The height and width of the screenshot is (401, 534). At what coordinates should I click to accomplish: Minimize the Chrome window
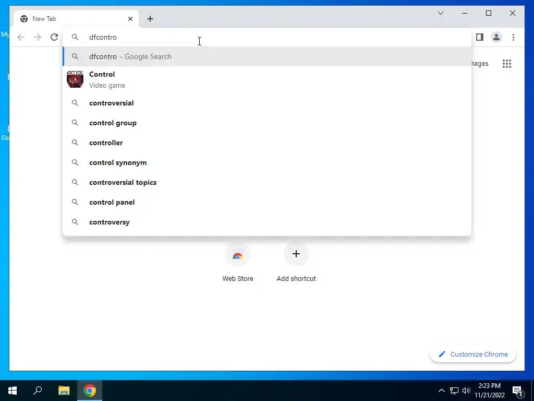pos(465,13)
